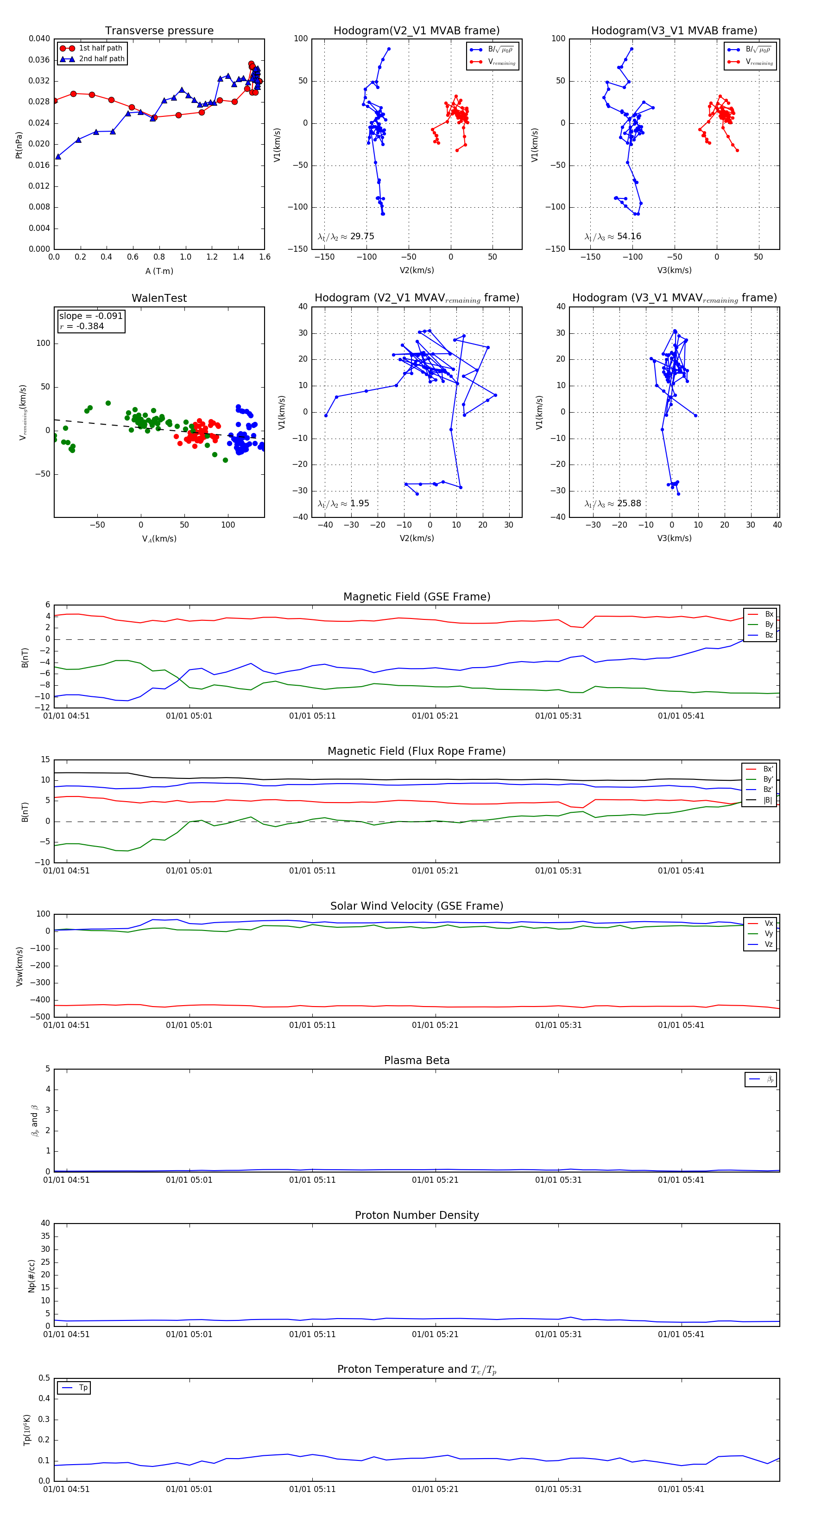Select the 'Bx' legend entry in GSE plot
The image size is (834, 1530).
[761, 614]
